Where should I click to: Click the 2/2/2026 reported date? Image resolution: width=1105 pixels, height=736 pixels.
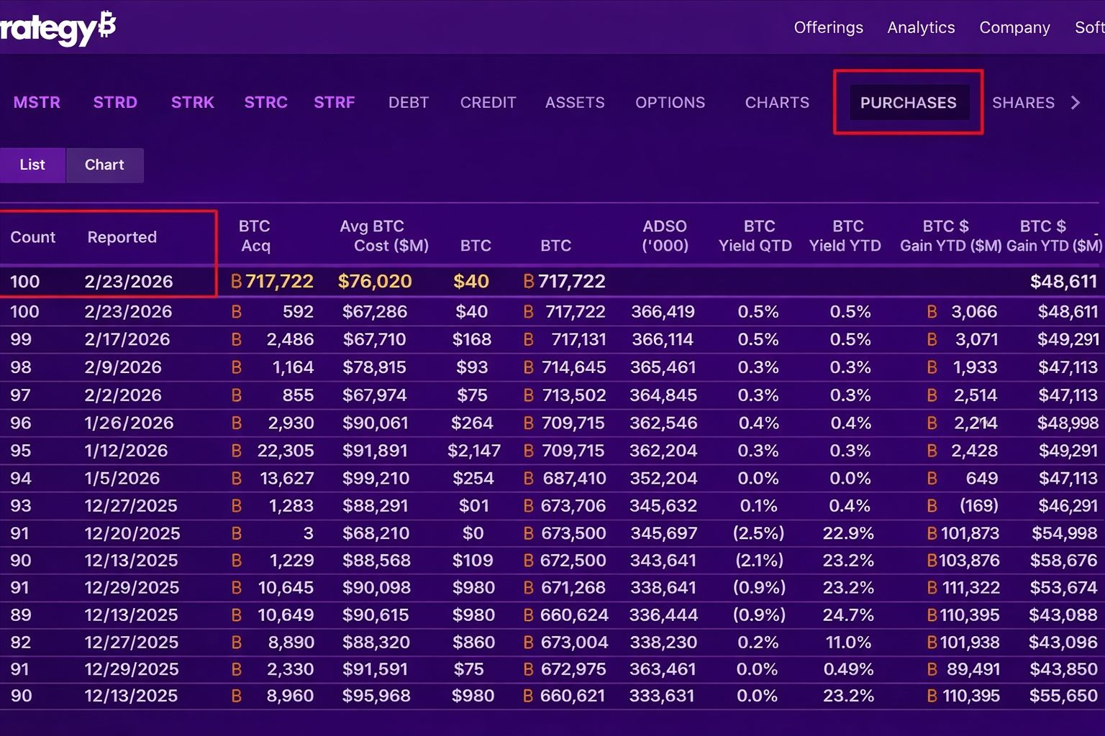click(x=123, y=395)
